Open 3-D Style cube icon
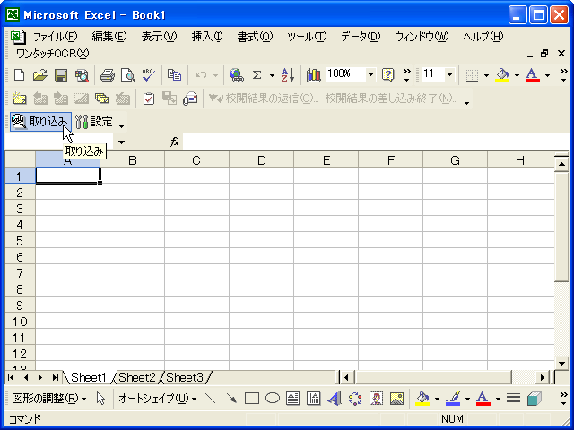 tap(535, 399)
